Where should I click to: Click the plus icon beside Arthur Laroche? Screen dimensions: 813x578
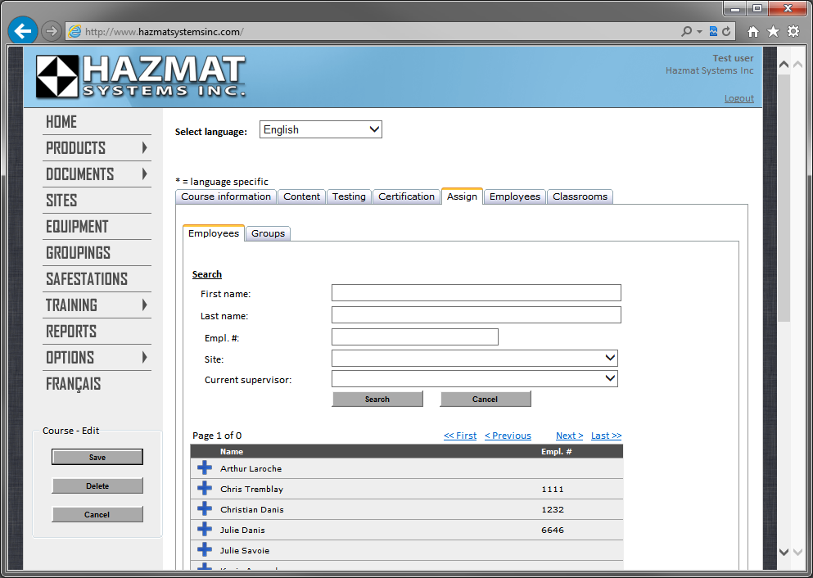coord(205,468)
